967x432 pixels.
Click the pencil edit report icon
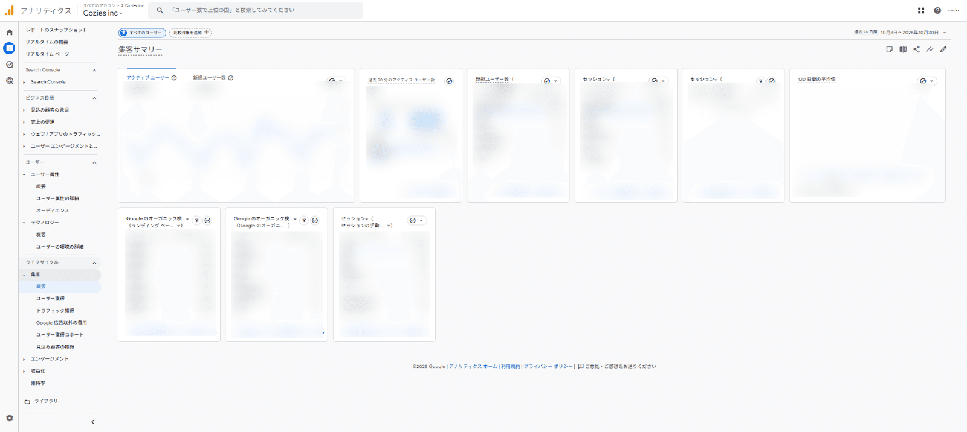[x=943, y=49]
